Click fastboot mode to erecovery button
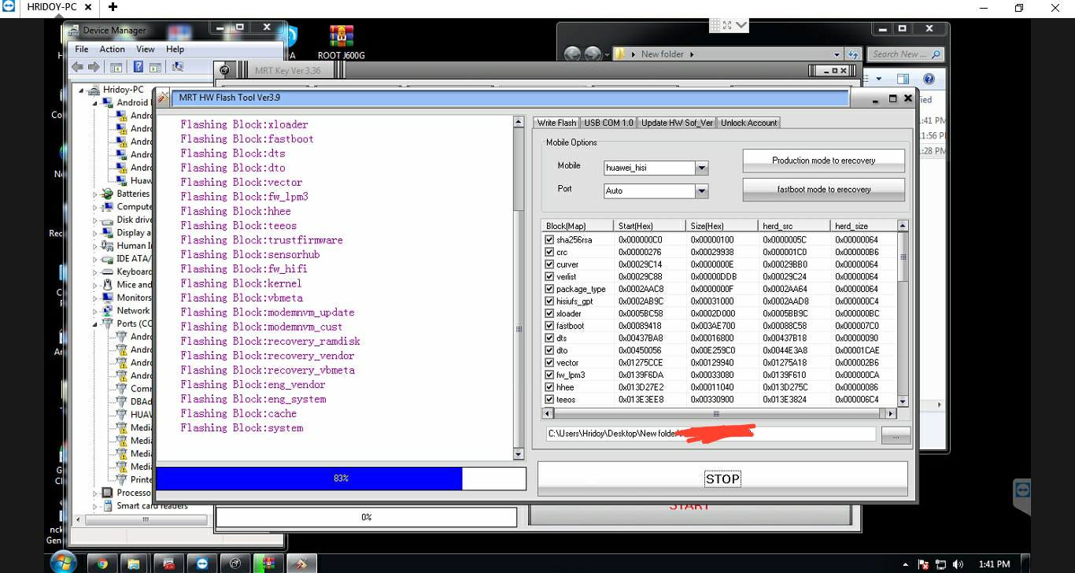Viewport: 1075px width, 573px height. [823, 190]
